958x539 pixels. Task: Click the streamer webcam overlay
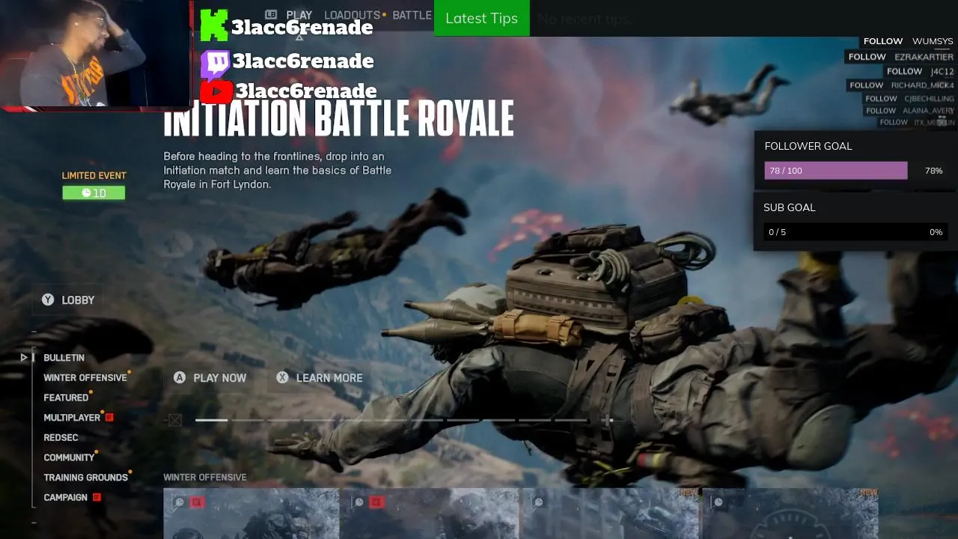click(96, 54)
